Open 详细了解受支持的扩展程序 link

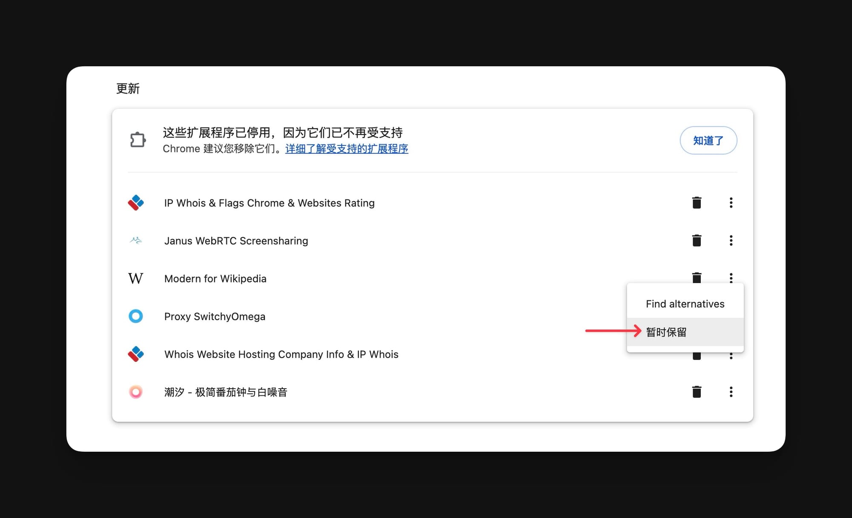[x=347, y=148]
